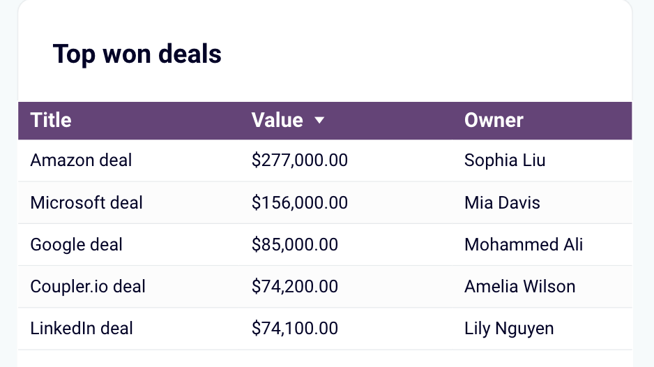Click the $74,200.00 value cell
The image size is (654, 367).
point(294,287)
